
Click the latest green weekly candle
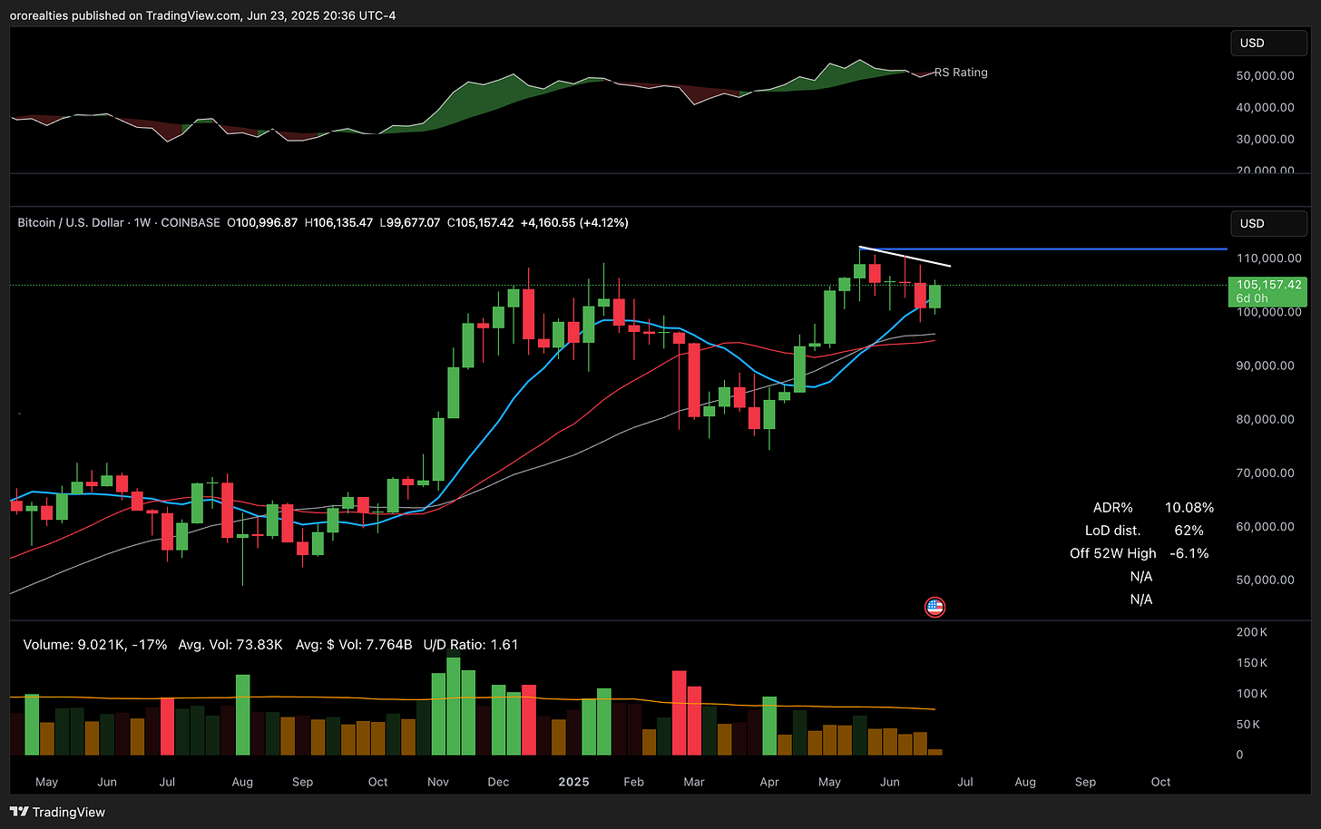point(935,296)
